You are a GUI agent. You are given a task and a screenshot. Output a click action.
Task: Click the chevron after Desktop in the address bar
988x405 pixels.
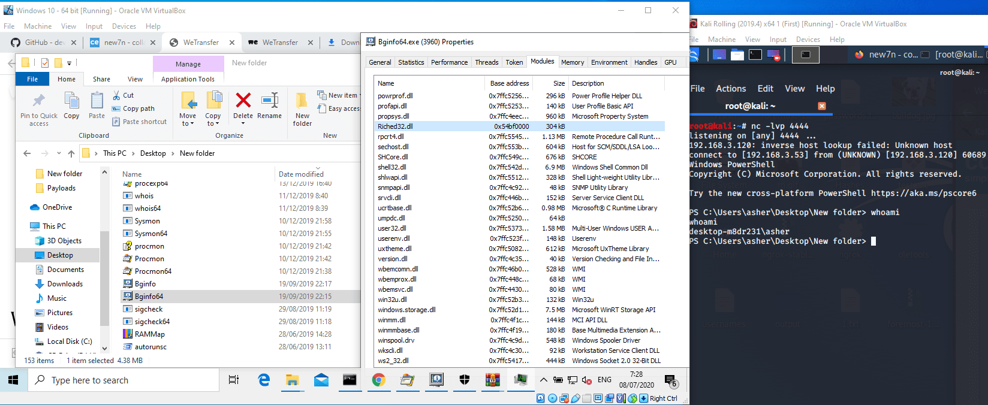[x=173, y=153]
